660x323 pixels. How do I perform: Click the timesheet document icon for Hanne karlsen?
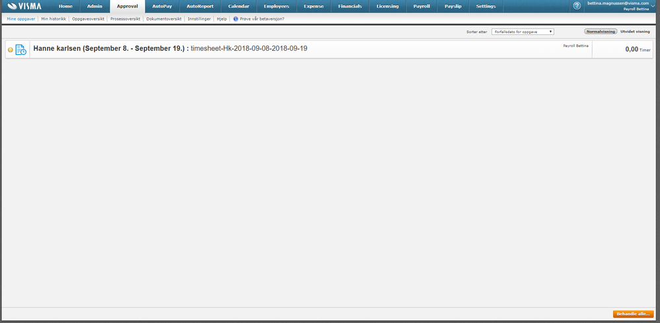pyautogui.click(x=20, y=50)
